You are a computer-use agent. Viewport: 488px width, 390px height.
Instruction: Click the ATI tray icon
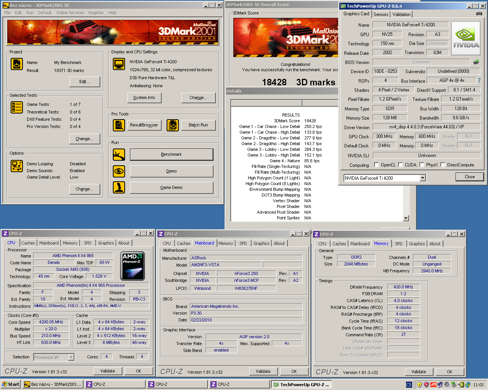tap(433, 385)
